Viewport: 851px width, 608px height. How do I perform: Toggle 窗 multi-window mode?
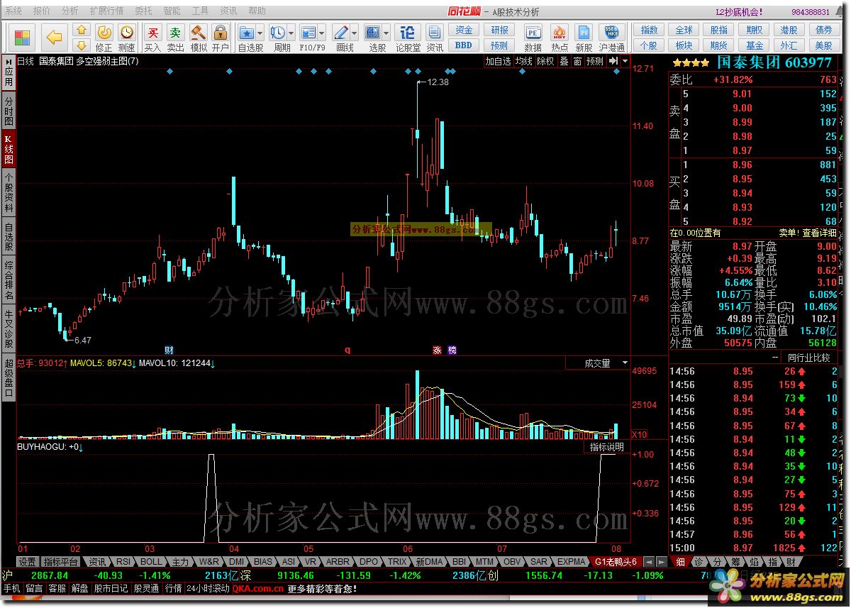pos(578,62)
